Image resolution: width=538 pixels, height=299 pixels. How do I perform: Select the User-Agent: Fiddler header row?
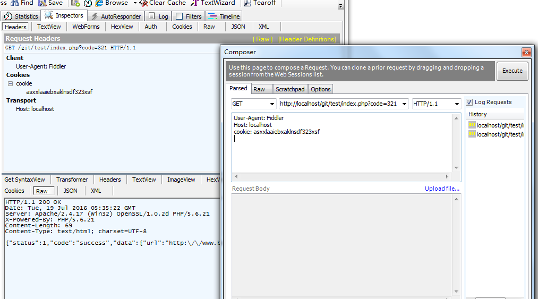pos(41,66)
